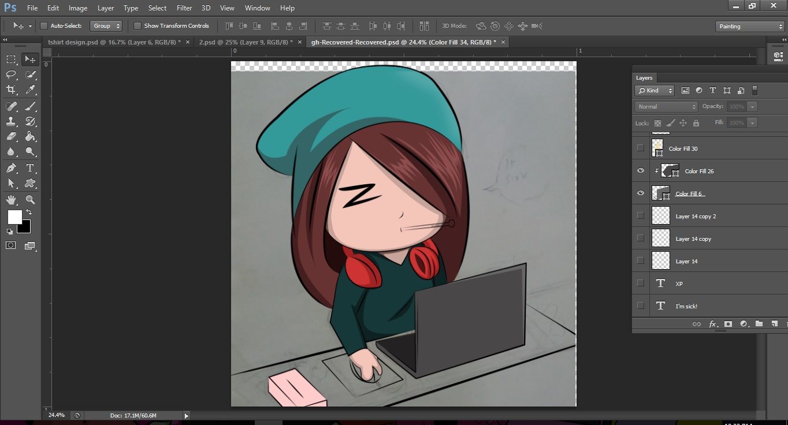Viewport: 788px width, 425px height.
Task: Enable Show Transform Controls checkbox
Action: point(137,26)
